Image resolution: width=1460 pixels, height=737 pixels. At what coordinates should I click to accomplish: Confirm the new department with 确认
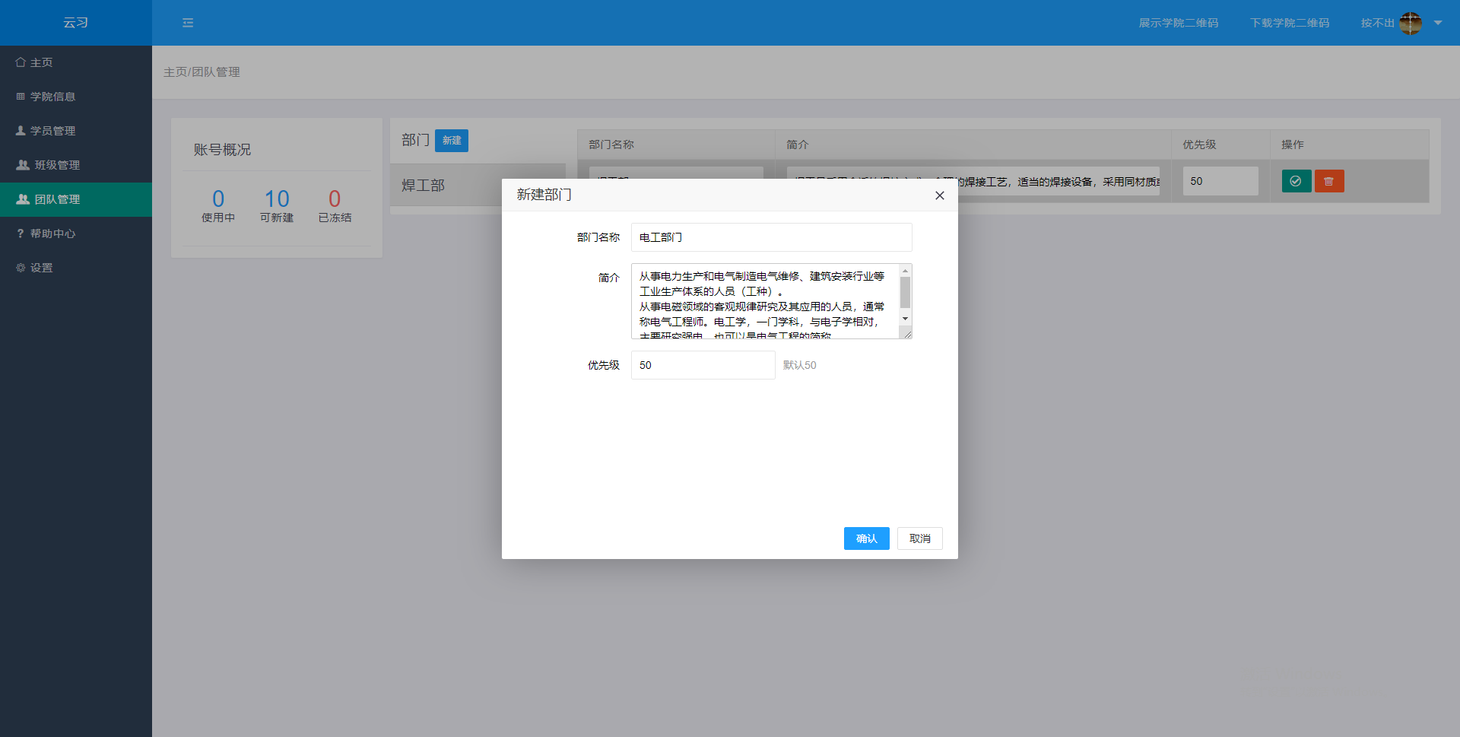pyautogui.click(x=866, y=538)
